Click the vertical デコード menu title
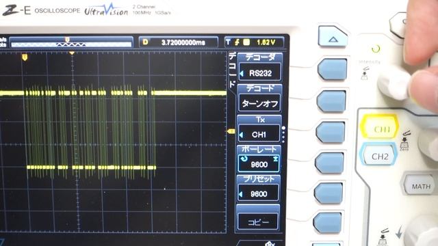Image resolution: width=438 pixels, height=246 pixels. 233,70
